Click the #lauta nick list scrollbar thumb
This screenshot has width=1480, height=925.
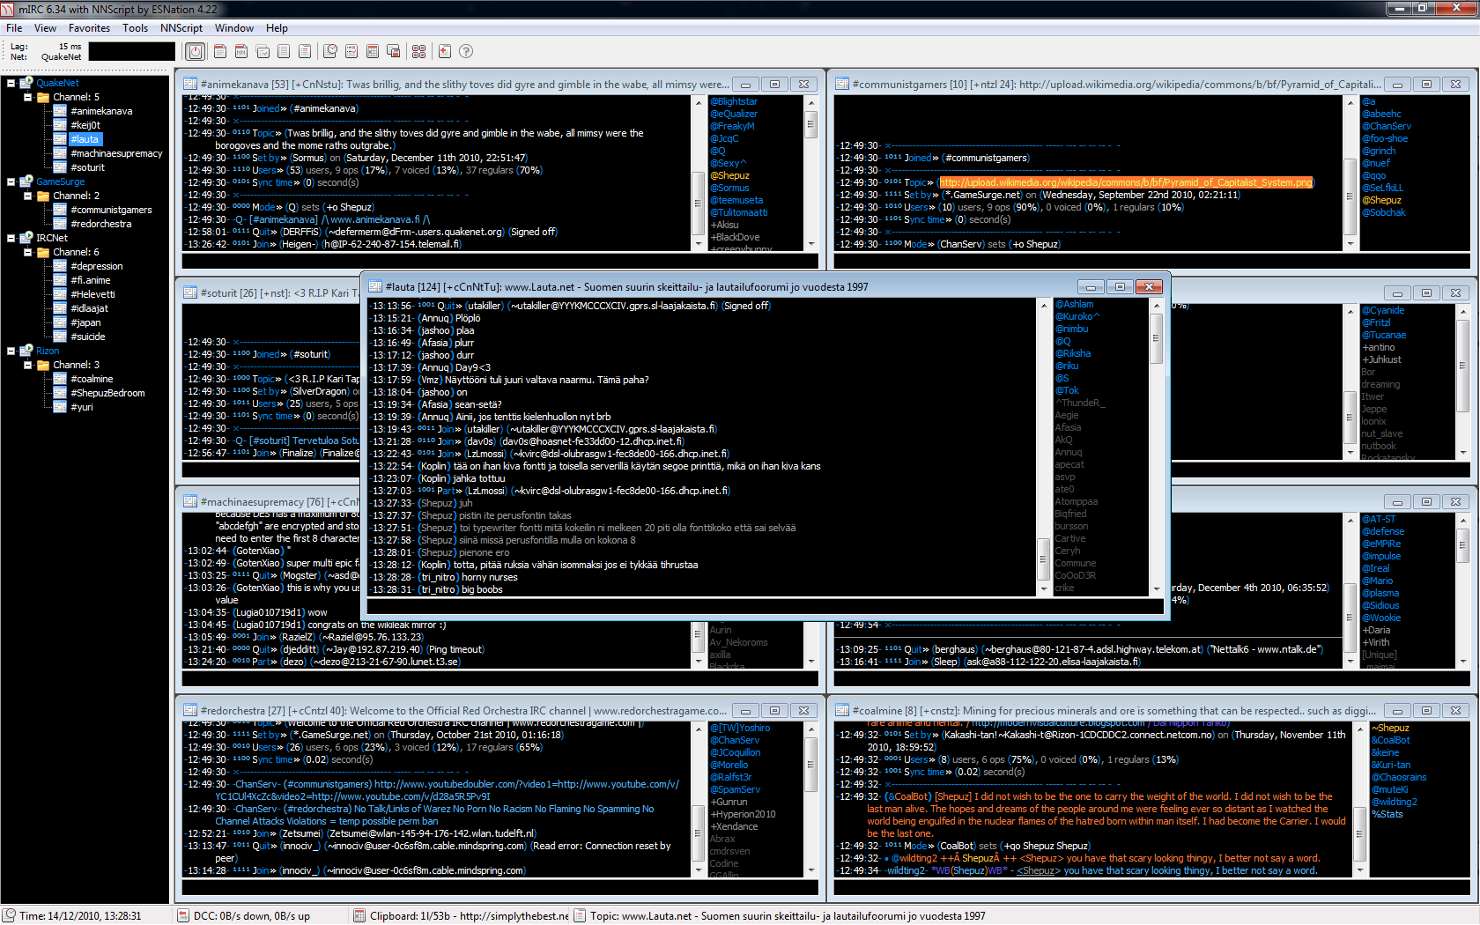[1156, 339]
